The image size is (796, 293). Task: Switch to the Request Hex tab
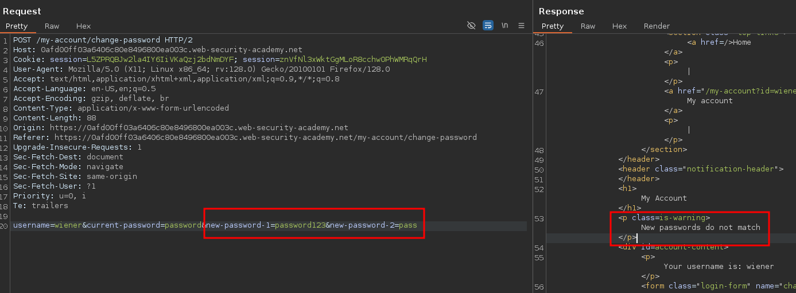[x=83, y=26]
